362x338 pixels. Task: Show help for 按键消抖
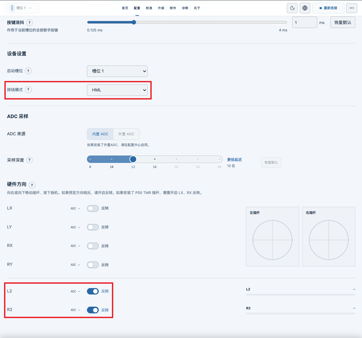(29, 23)
